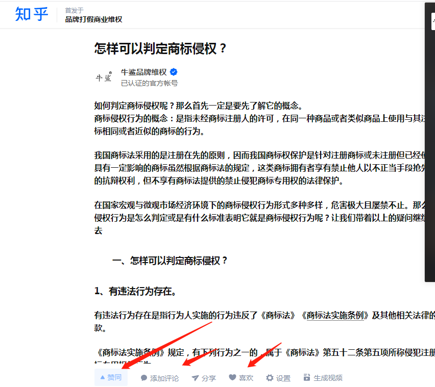Click the subheading 一、怎样可以判定商标侵权？
Screen dimensions: 435x387
coord(170,261)
